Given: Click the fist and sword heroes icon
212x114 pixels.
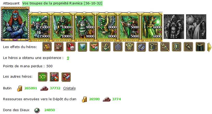Looking at the screenshot, I should (66, 77).
